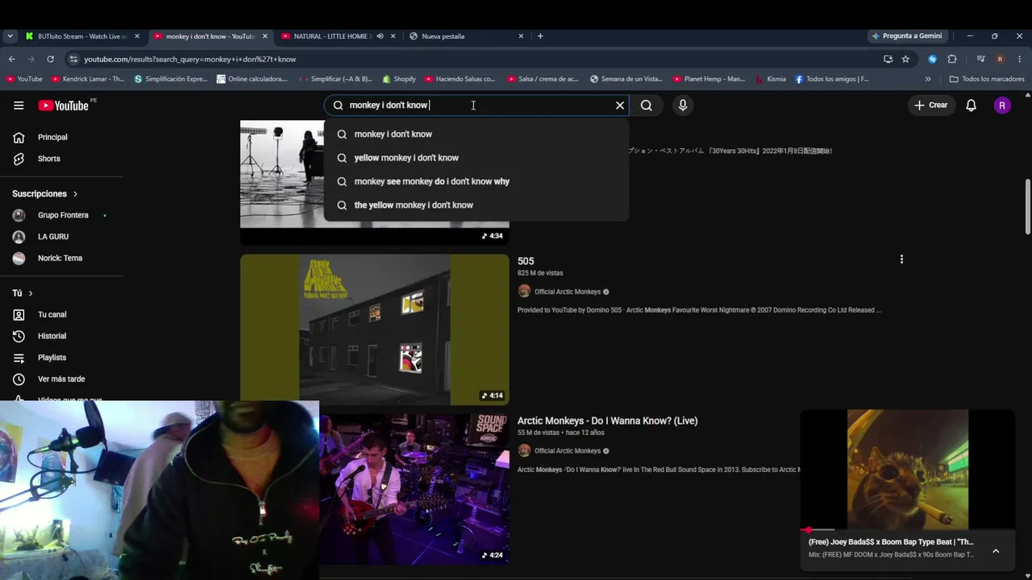1032x580 pixels.
Task: Open the YouTube hamburger guide menu
Action: tap(19, 106)
